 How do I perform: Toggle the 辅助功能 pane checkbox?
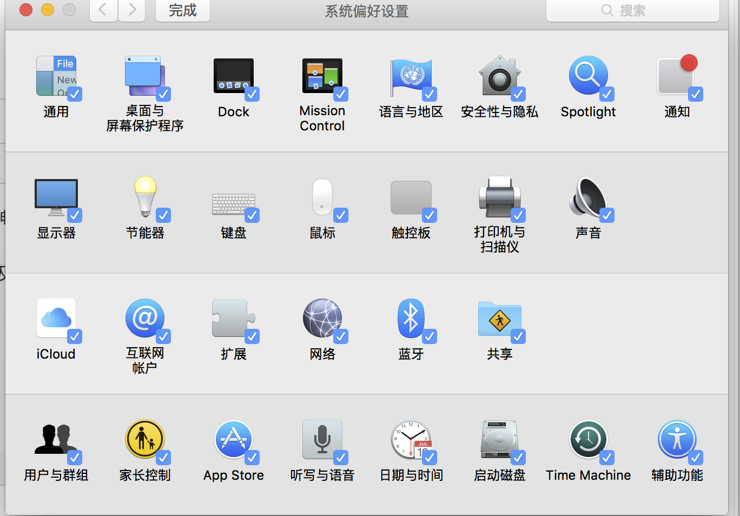point(696,458)
